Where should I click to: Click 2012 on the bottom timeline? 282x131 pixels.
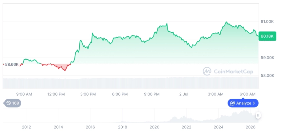(x=27, y=127)
